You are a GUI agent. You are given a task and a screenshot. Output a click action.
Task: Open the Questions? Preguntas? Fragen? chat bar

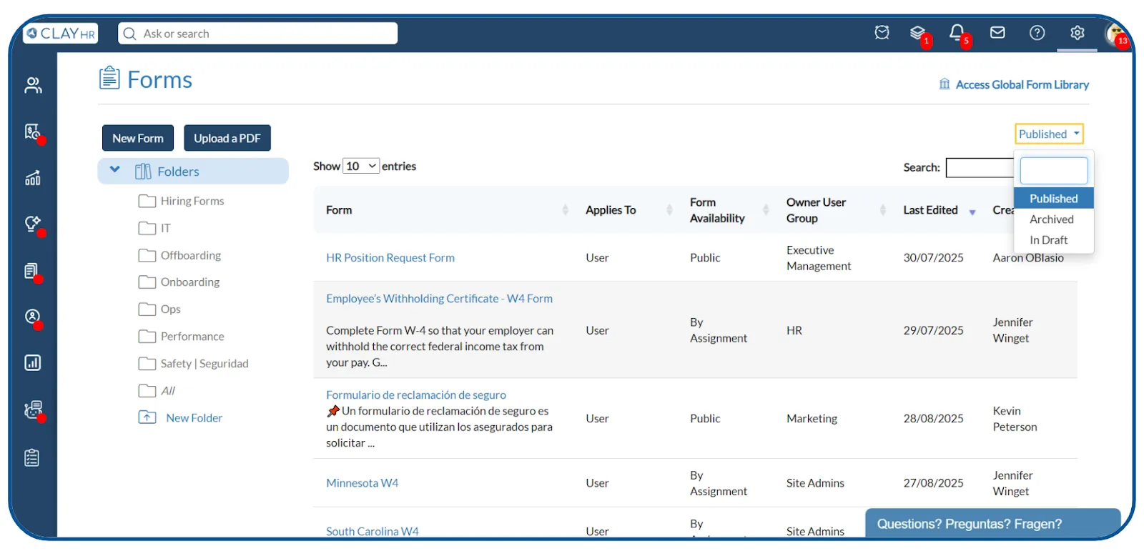pos(993,524)
